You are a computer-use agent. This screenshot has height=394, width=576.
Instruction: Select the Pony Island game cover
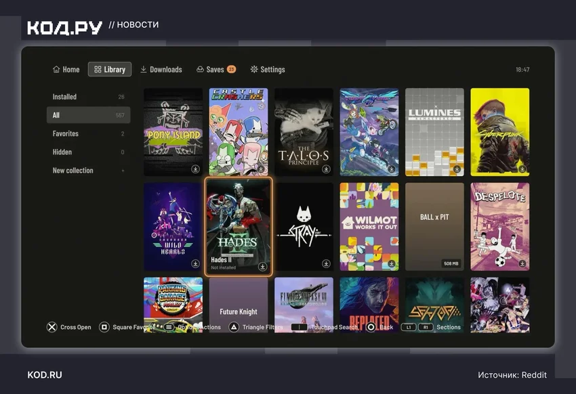point(173,132)
